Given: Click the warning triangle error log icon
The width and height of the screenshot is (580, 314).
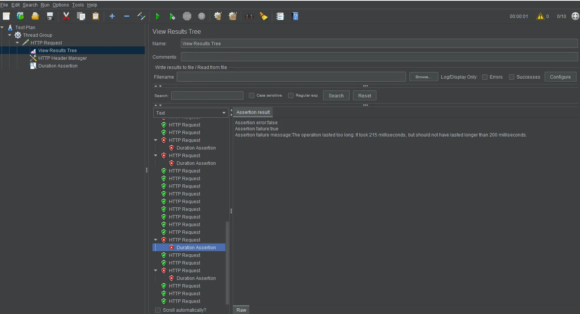Looking at the screenshot, I should click(540, 16).
